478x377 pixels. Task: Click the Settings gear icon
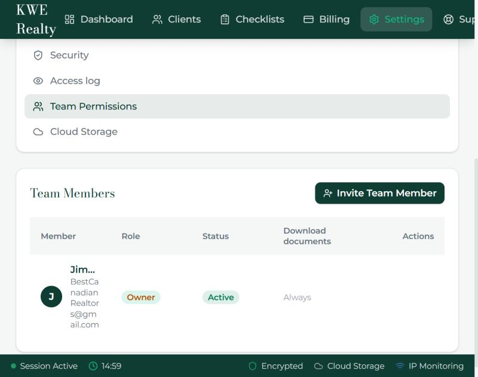[374, 19]
